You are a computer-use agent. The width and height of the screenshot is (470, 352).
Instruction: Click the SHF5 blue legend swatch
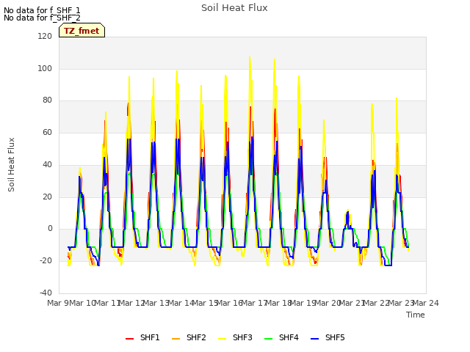(315, 338)
